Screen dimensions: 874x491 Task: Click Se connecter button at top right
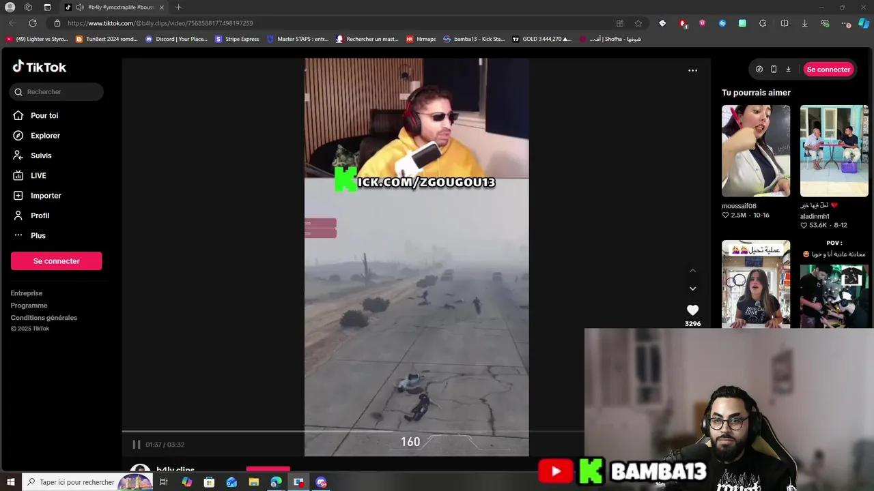(828, 70)
